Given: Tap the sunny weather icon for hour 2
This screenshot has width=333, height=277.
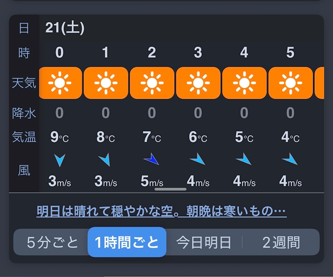Looking at the screenshot, I should 152,83.
